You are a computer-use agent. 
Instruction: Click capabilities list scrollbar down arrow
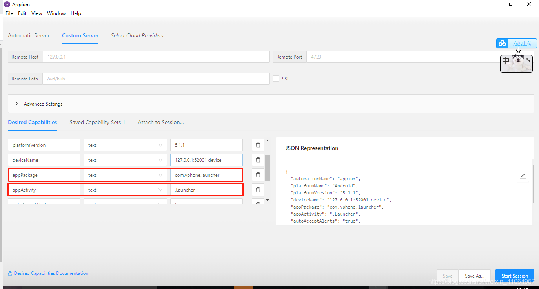coord(268,200)
